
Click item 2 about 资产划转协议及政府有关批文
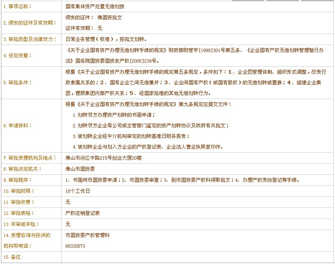pos(151,126)
